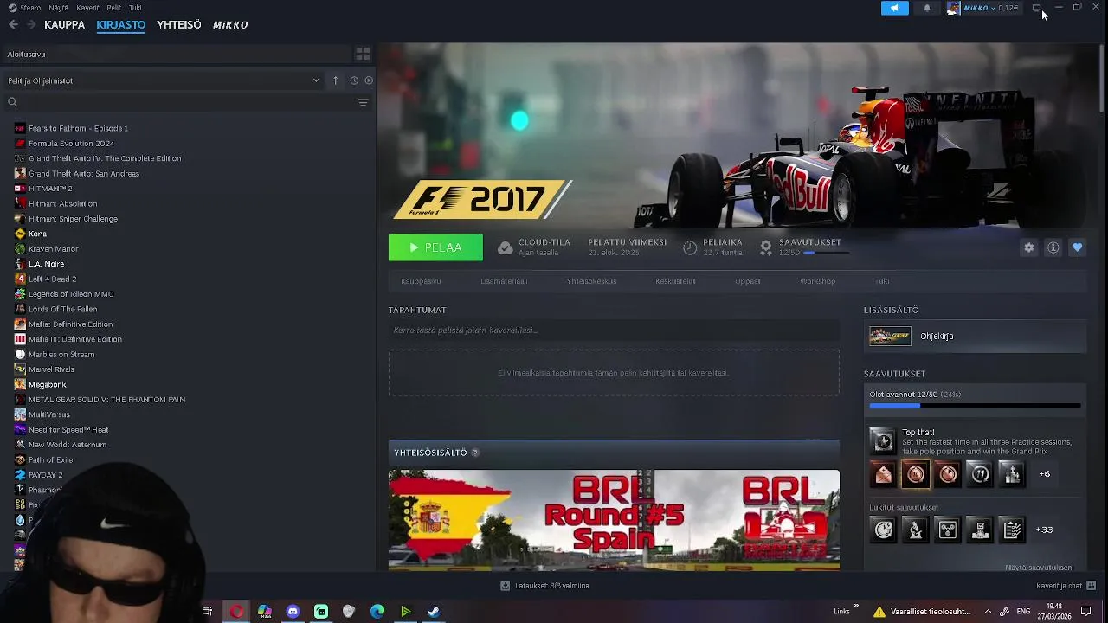Click the library search field
Image resolution: width=1108 pixels, height=623 pixels.
pyautogui.click(x=186, y=102)
